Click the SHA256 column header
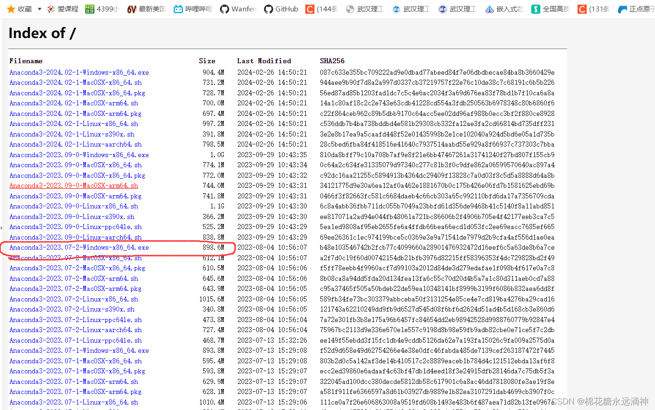 (332, 61)
